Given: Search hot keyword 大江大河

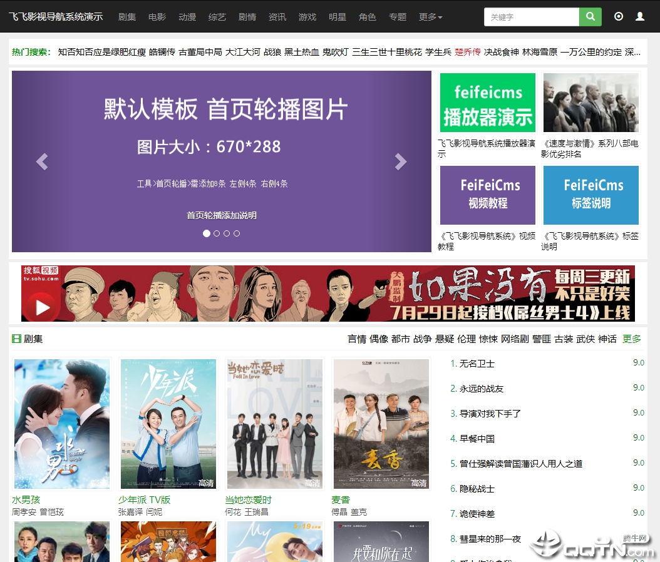Looking at the screenshot, I should (243, 52).
